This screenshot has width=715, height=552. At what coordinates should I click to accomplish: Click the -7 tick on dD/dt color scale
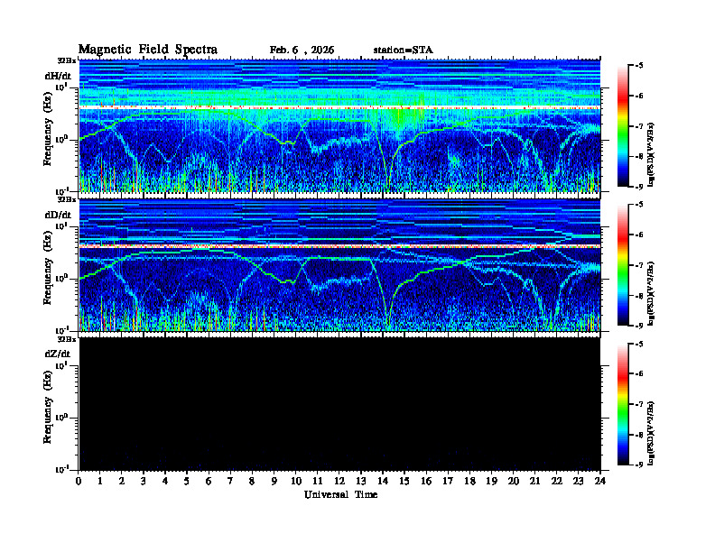point(639,265)
